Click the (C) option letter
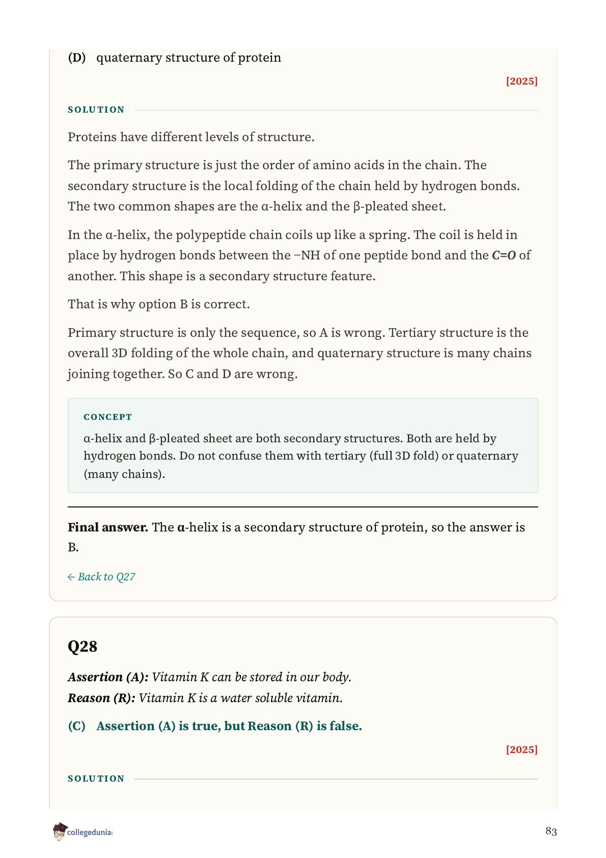The height and width of the screenshot is (858, 606). click(x=77, y=726)
